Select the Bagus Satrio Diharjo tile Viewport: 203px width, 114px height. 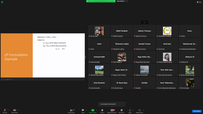pyautogui.click(x=122, y=70)
